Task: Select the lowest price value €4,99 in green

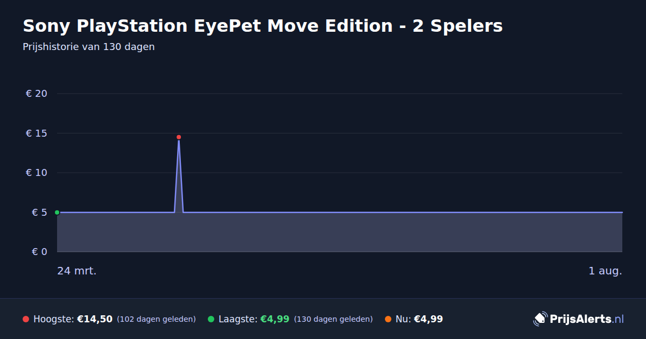Action: point(275,319)
